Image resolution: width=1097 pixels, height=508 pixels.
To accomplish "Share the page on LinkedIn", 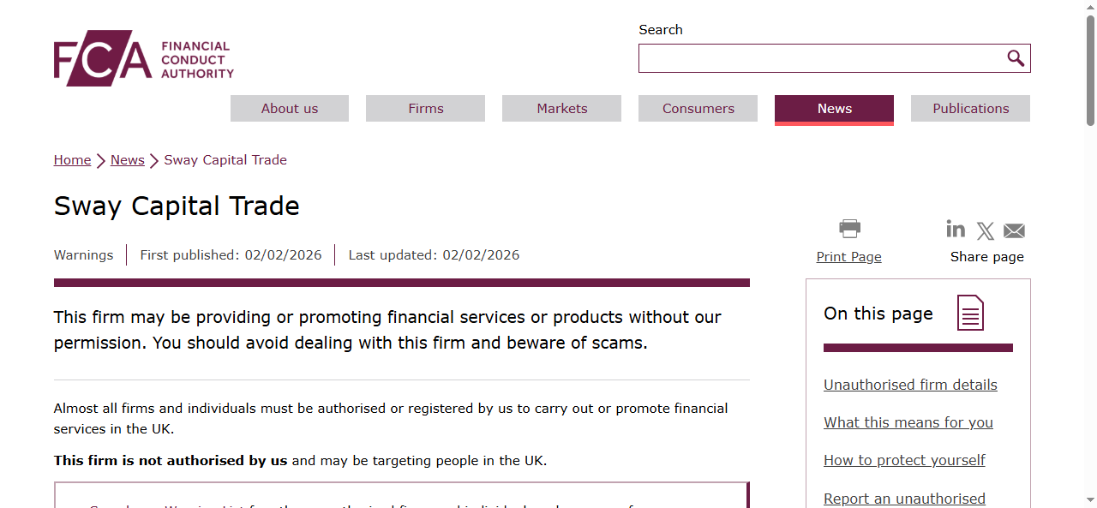I will (956, 229).
